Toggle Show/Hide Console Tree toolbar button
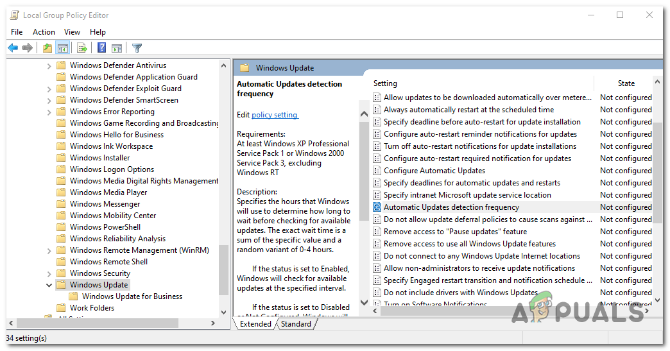 (63, 48)
